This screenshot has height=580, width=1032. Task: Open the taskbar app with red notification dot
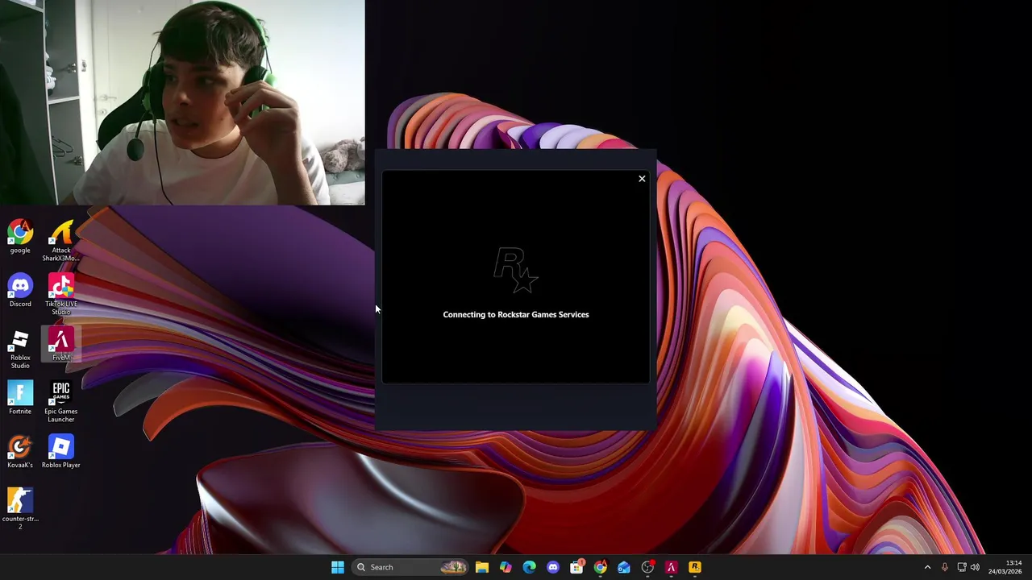(647, 567)
